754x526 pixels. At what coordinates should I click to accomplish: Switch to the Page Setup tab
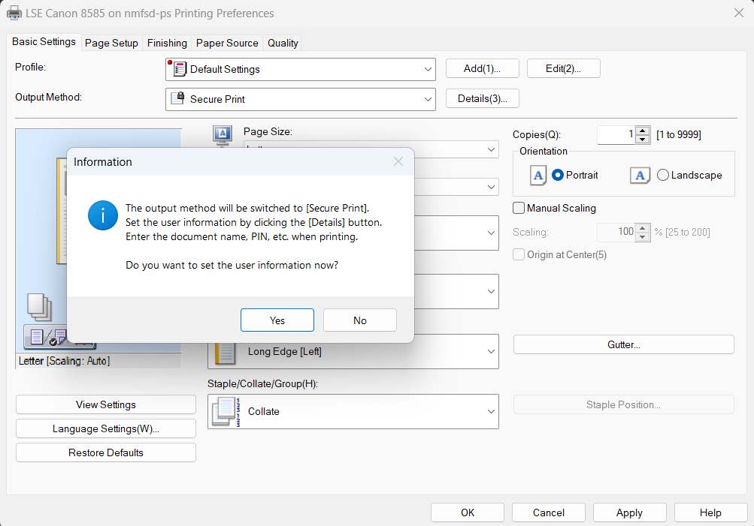click(111, 44)
